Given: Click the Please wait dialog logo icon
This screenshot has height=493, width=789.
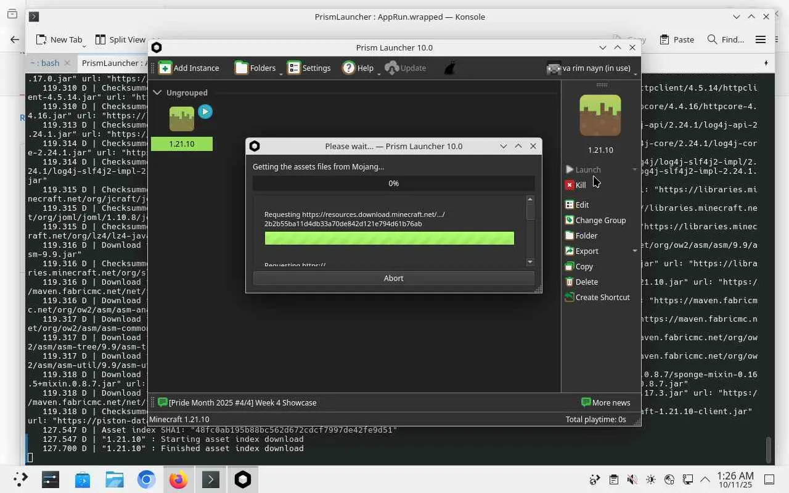Looking at the screenshot, I should coord(255,146).
